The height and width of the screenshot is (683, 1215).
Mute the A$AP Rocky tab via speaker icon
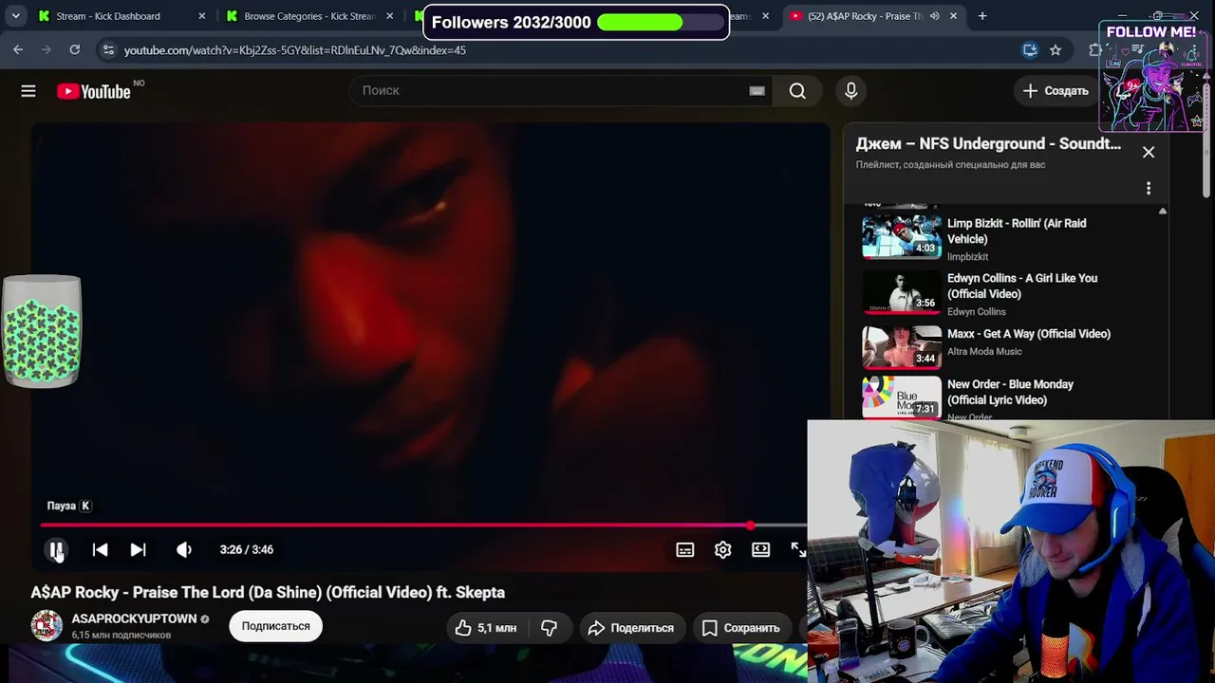pyautogui.click(x=935, y=16)
